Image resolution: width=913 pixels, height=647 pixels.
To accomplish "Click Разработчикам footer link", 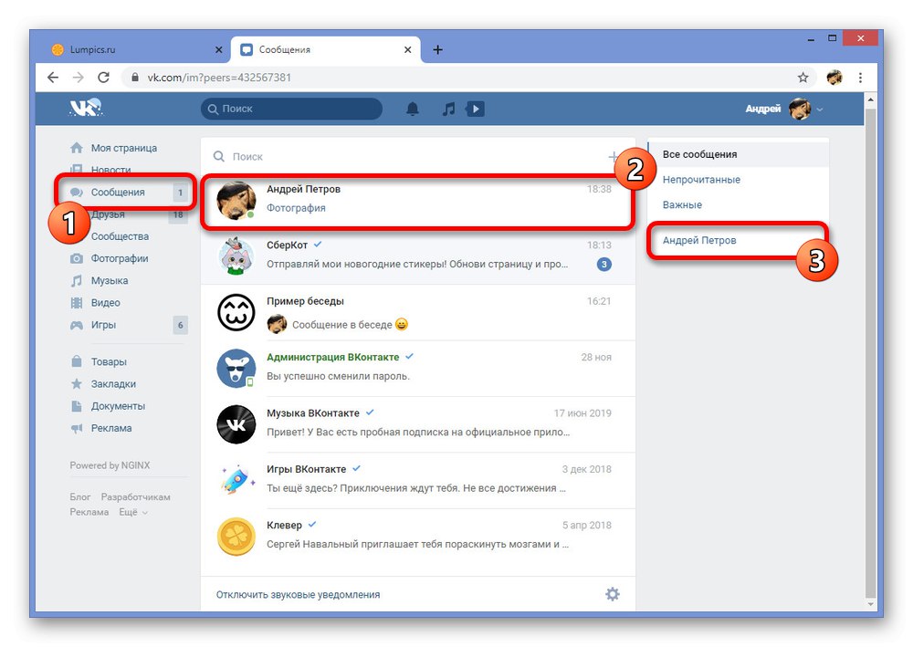I will tap(136, 497).
